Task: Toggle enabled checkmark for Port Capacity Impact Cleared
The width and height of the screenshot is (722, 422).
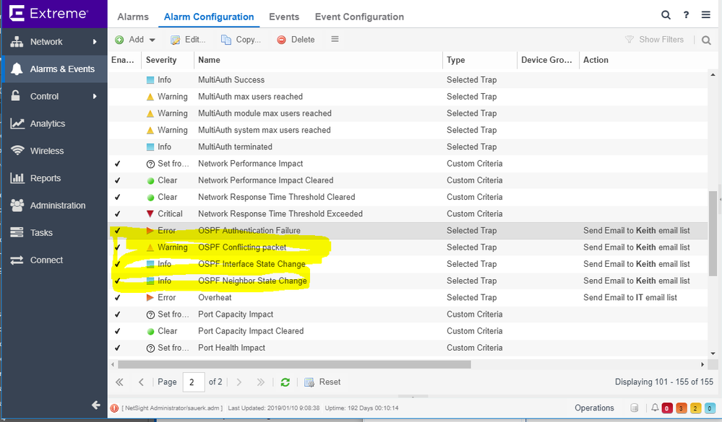Action: pyautogui.click(x=118, y=331)
